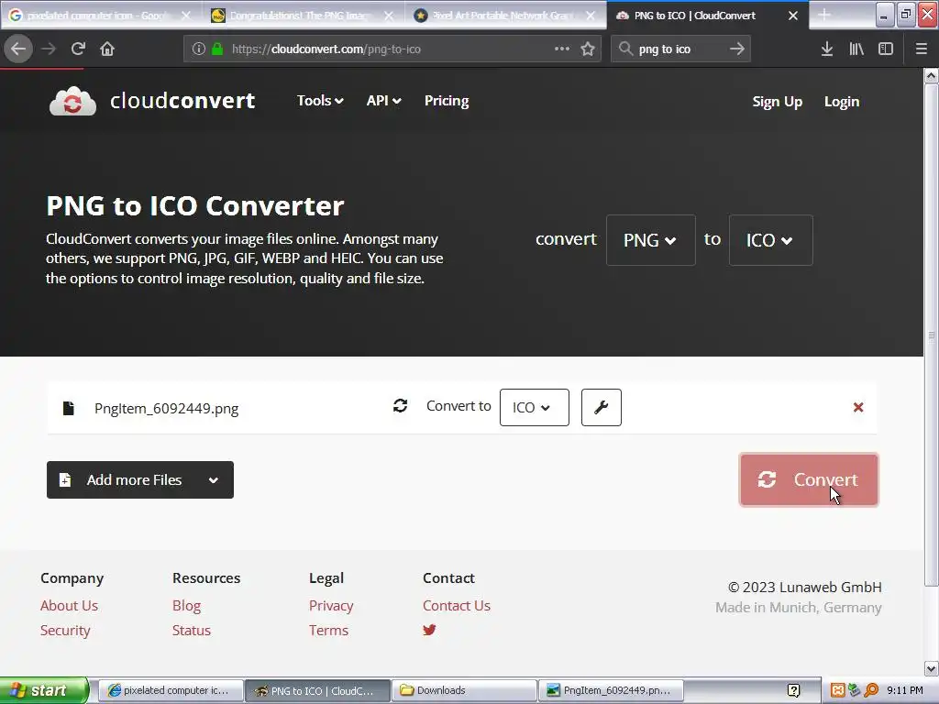939x704 pixels.
Task: Click the scrollbar down arrow
Action: click(x=932, y=668)
